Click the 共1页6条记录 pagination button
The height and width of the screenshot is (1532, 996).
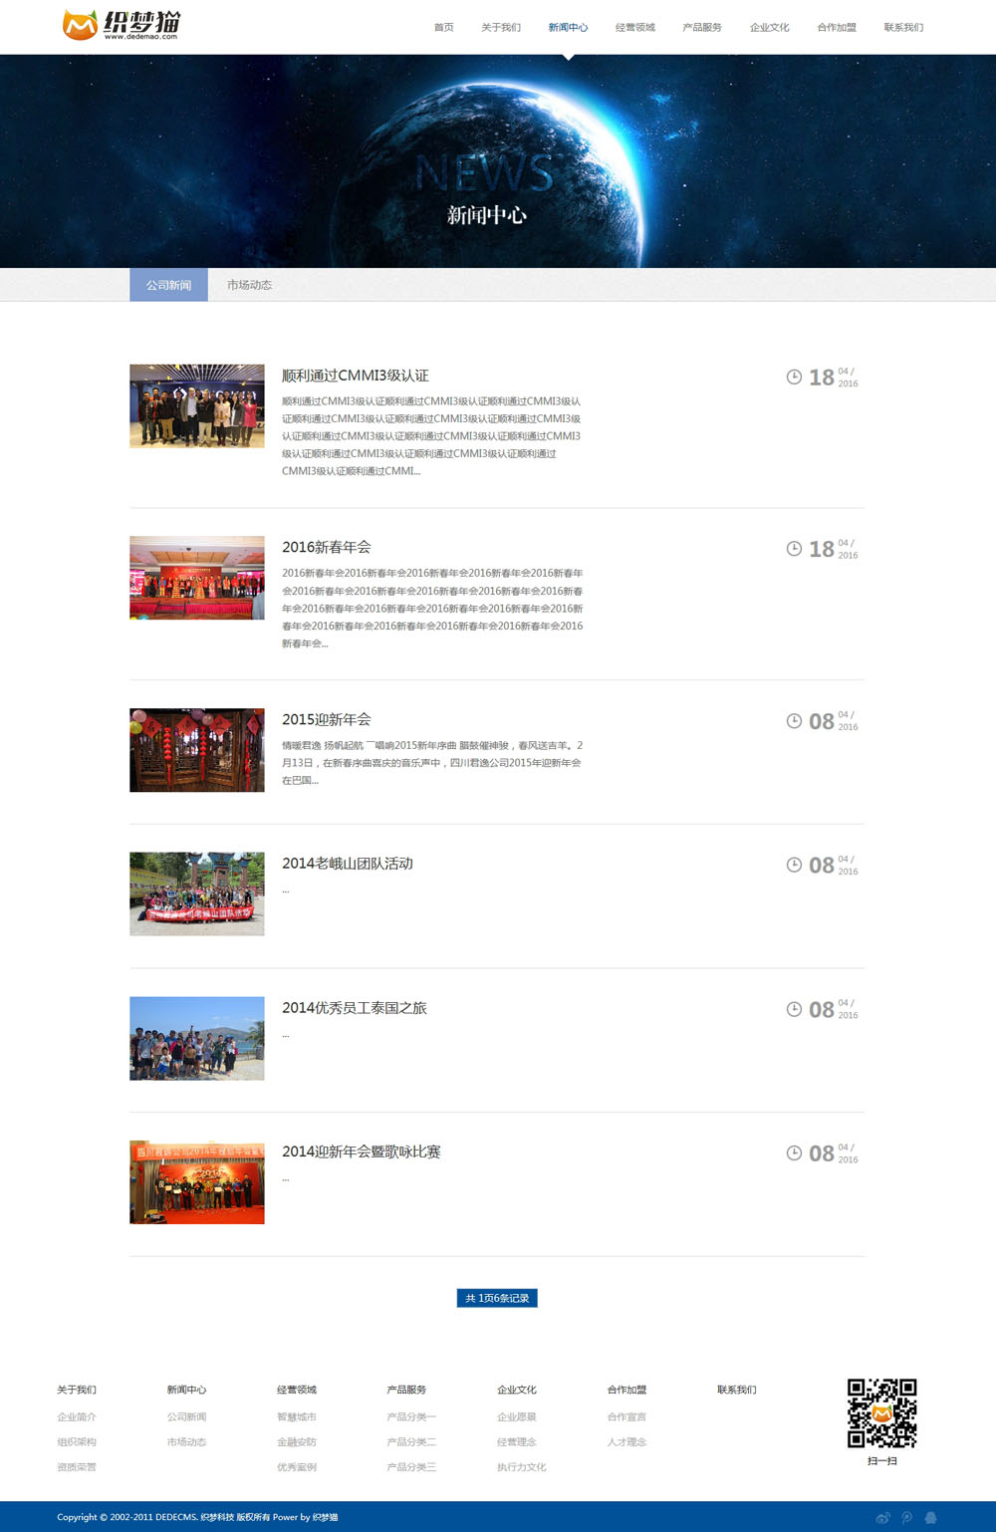[497, 1298]
